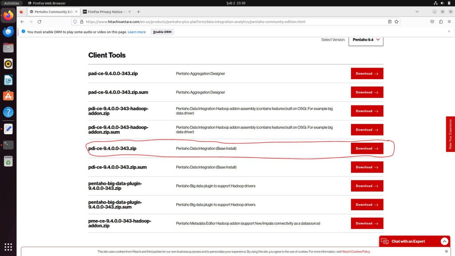Click Pentaho Metadata Editor Hadoop addon description
Image resolution: width=455 pixels, height=256 pixels.
click(x=248, y=224)
